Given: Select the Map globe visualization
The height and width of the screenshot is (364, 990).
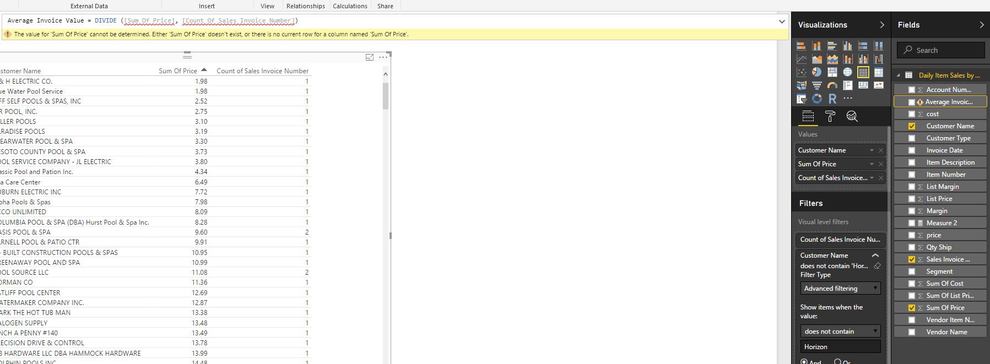Looking at the screenshot, I should [847, 72].
